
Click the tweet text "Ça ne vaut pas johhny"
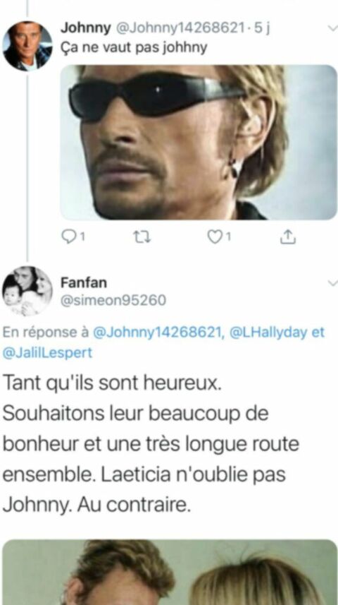click(x=134, y=47)
